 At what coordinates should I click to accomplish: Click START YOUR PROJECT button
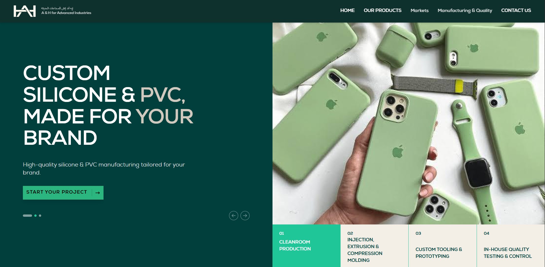pos(63,193)
